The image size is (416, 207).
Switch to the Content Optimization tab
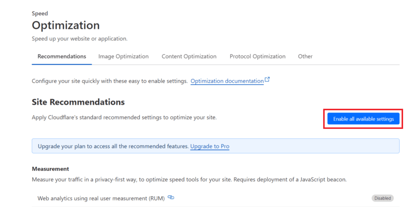(x=189, y=56)
